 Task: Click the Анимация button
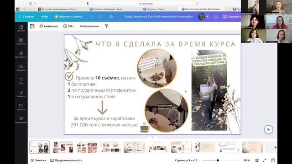coord(48,26)
